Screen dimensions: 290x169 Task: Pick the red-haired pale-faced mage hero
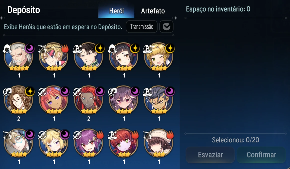point(124,143)
